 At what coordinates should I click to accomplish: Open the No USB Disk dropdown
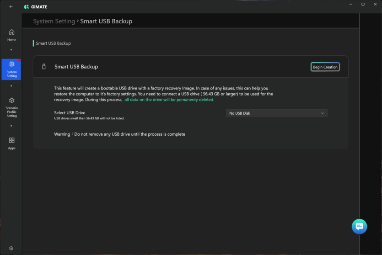(276, 113)
